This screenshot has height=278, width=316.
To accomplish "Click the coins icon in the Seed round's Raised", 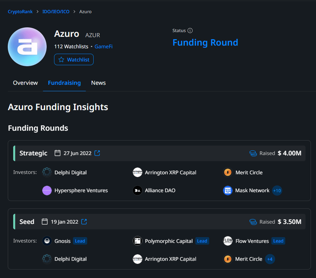I will point(253,222).
